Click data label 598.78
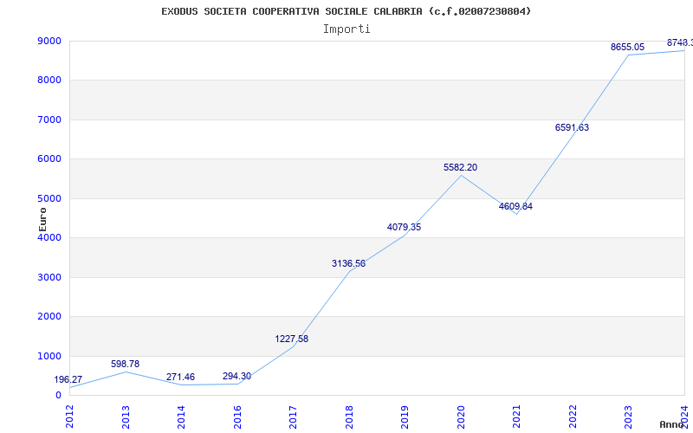 pyautogui.click(x=125, y=364)
